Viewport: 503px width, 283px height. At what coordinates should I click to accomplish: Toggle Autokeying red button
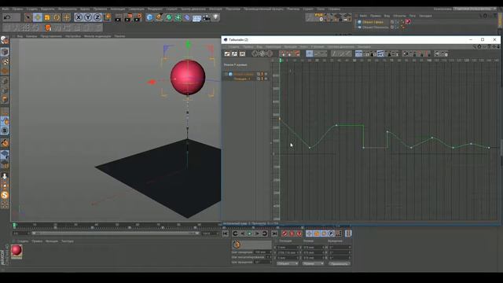(292, 233)
